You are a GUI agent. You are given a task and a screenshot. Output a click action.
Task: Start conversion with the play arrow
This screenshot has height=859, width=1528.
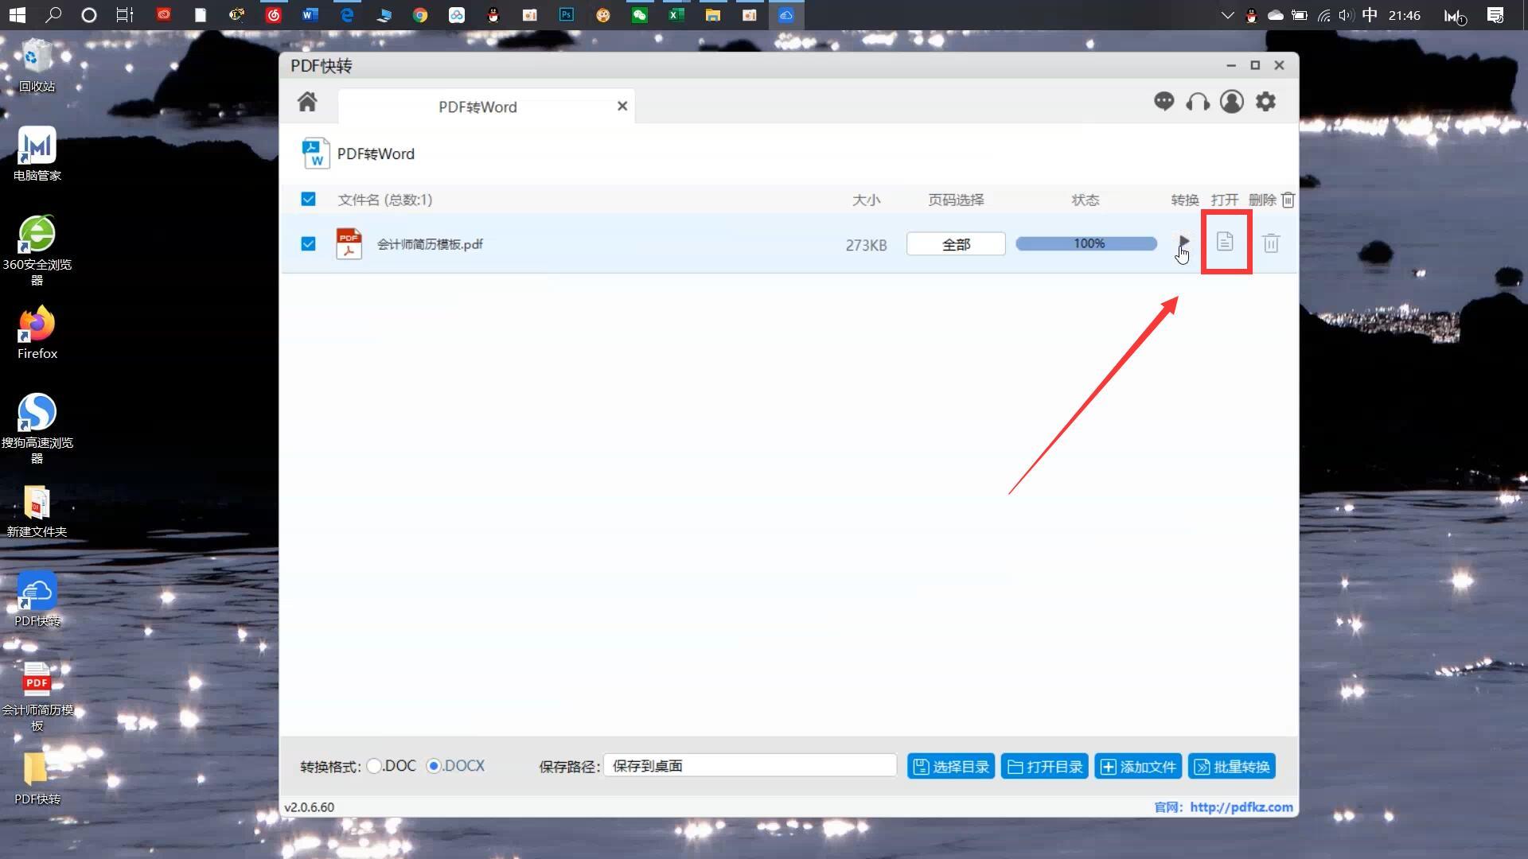coord(1184,242)
